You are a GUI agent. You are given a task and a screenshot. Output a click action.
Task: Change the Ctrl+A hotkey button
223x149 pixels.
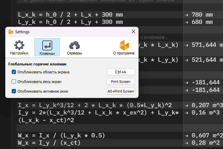point(121,72)
